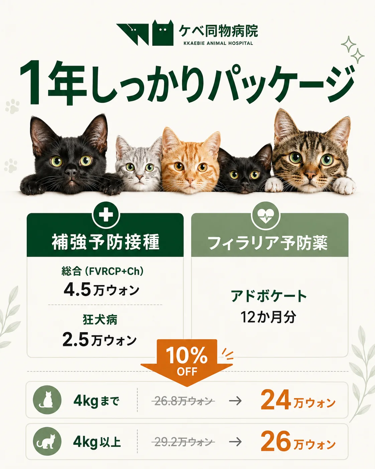Click the 24万ウォン discounted price
Screen dimensions: 375x469
click(x=298, y=400)
